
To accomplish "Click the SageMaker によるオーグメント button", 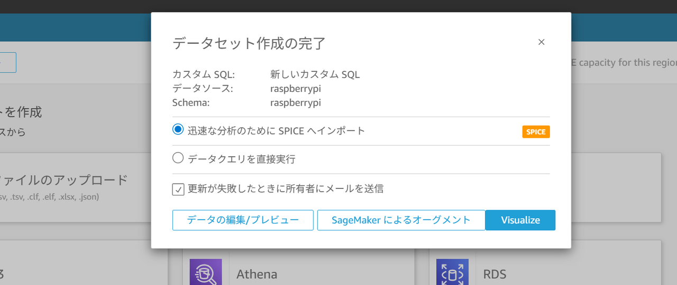I will (x=401, y=220).
